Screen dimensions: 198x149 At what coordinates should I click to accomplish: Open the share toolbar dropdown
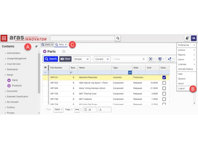171,59
